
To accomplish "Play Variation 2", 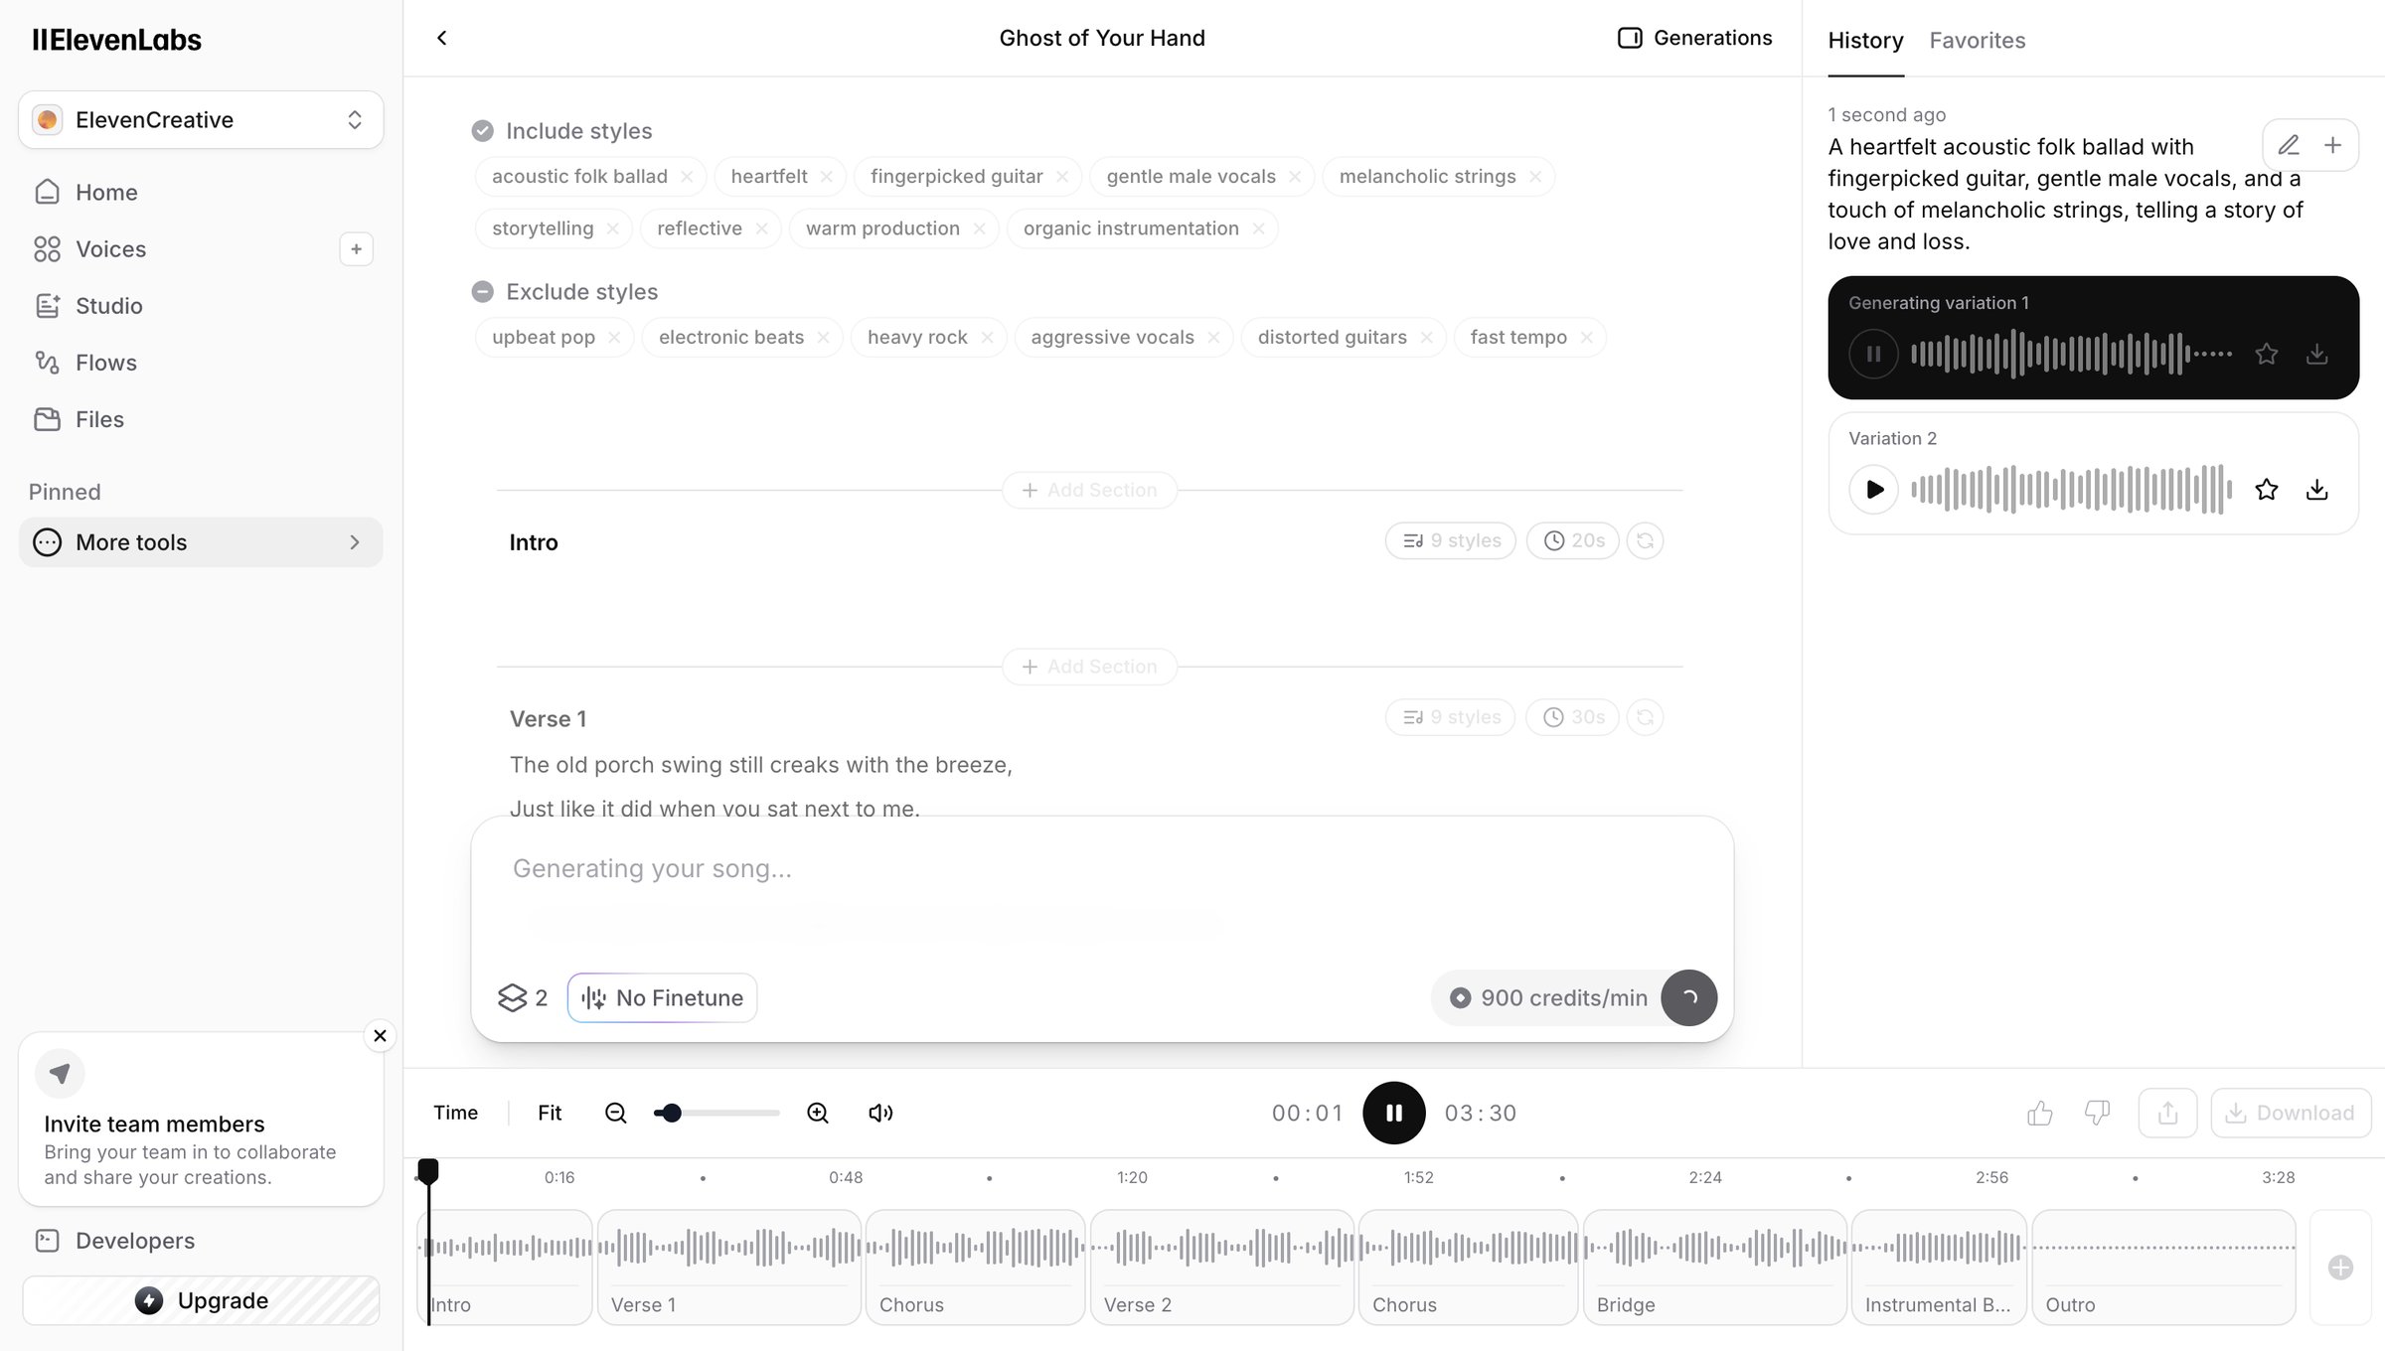I will (x=1873, y=489).
